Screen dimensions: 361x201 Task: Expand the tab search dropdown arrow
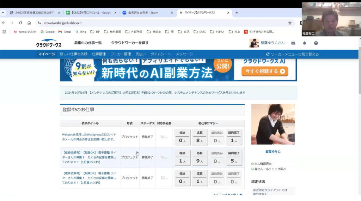[3, 13]
